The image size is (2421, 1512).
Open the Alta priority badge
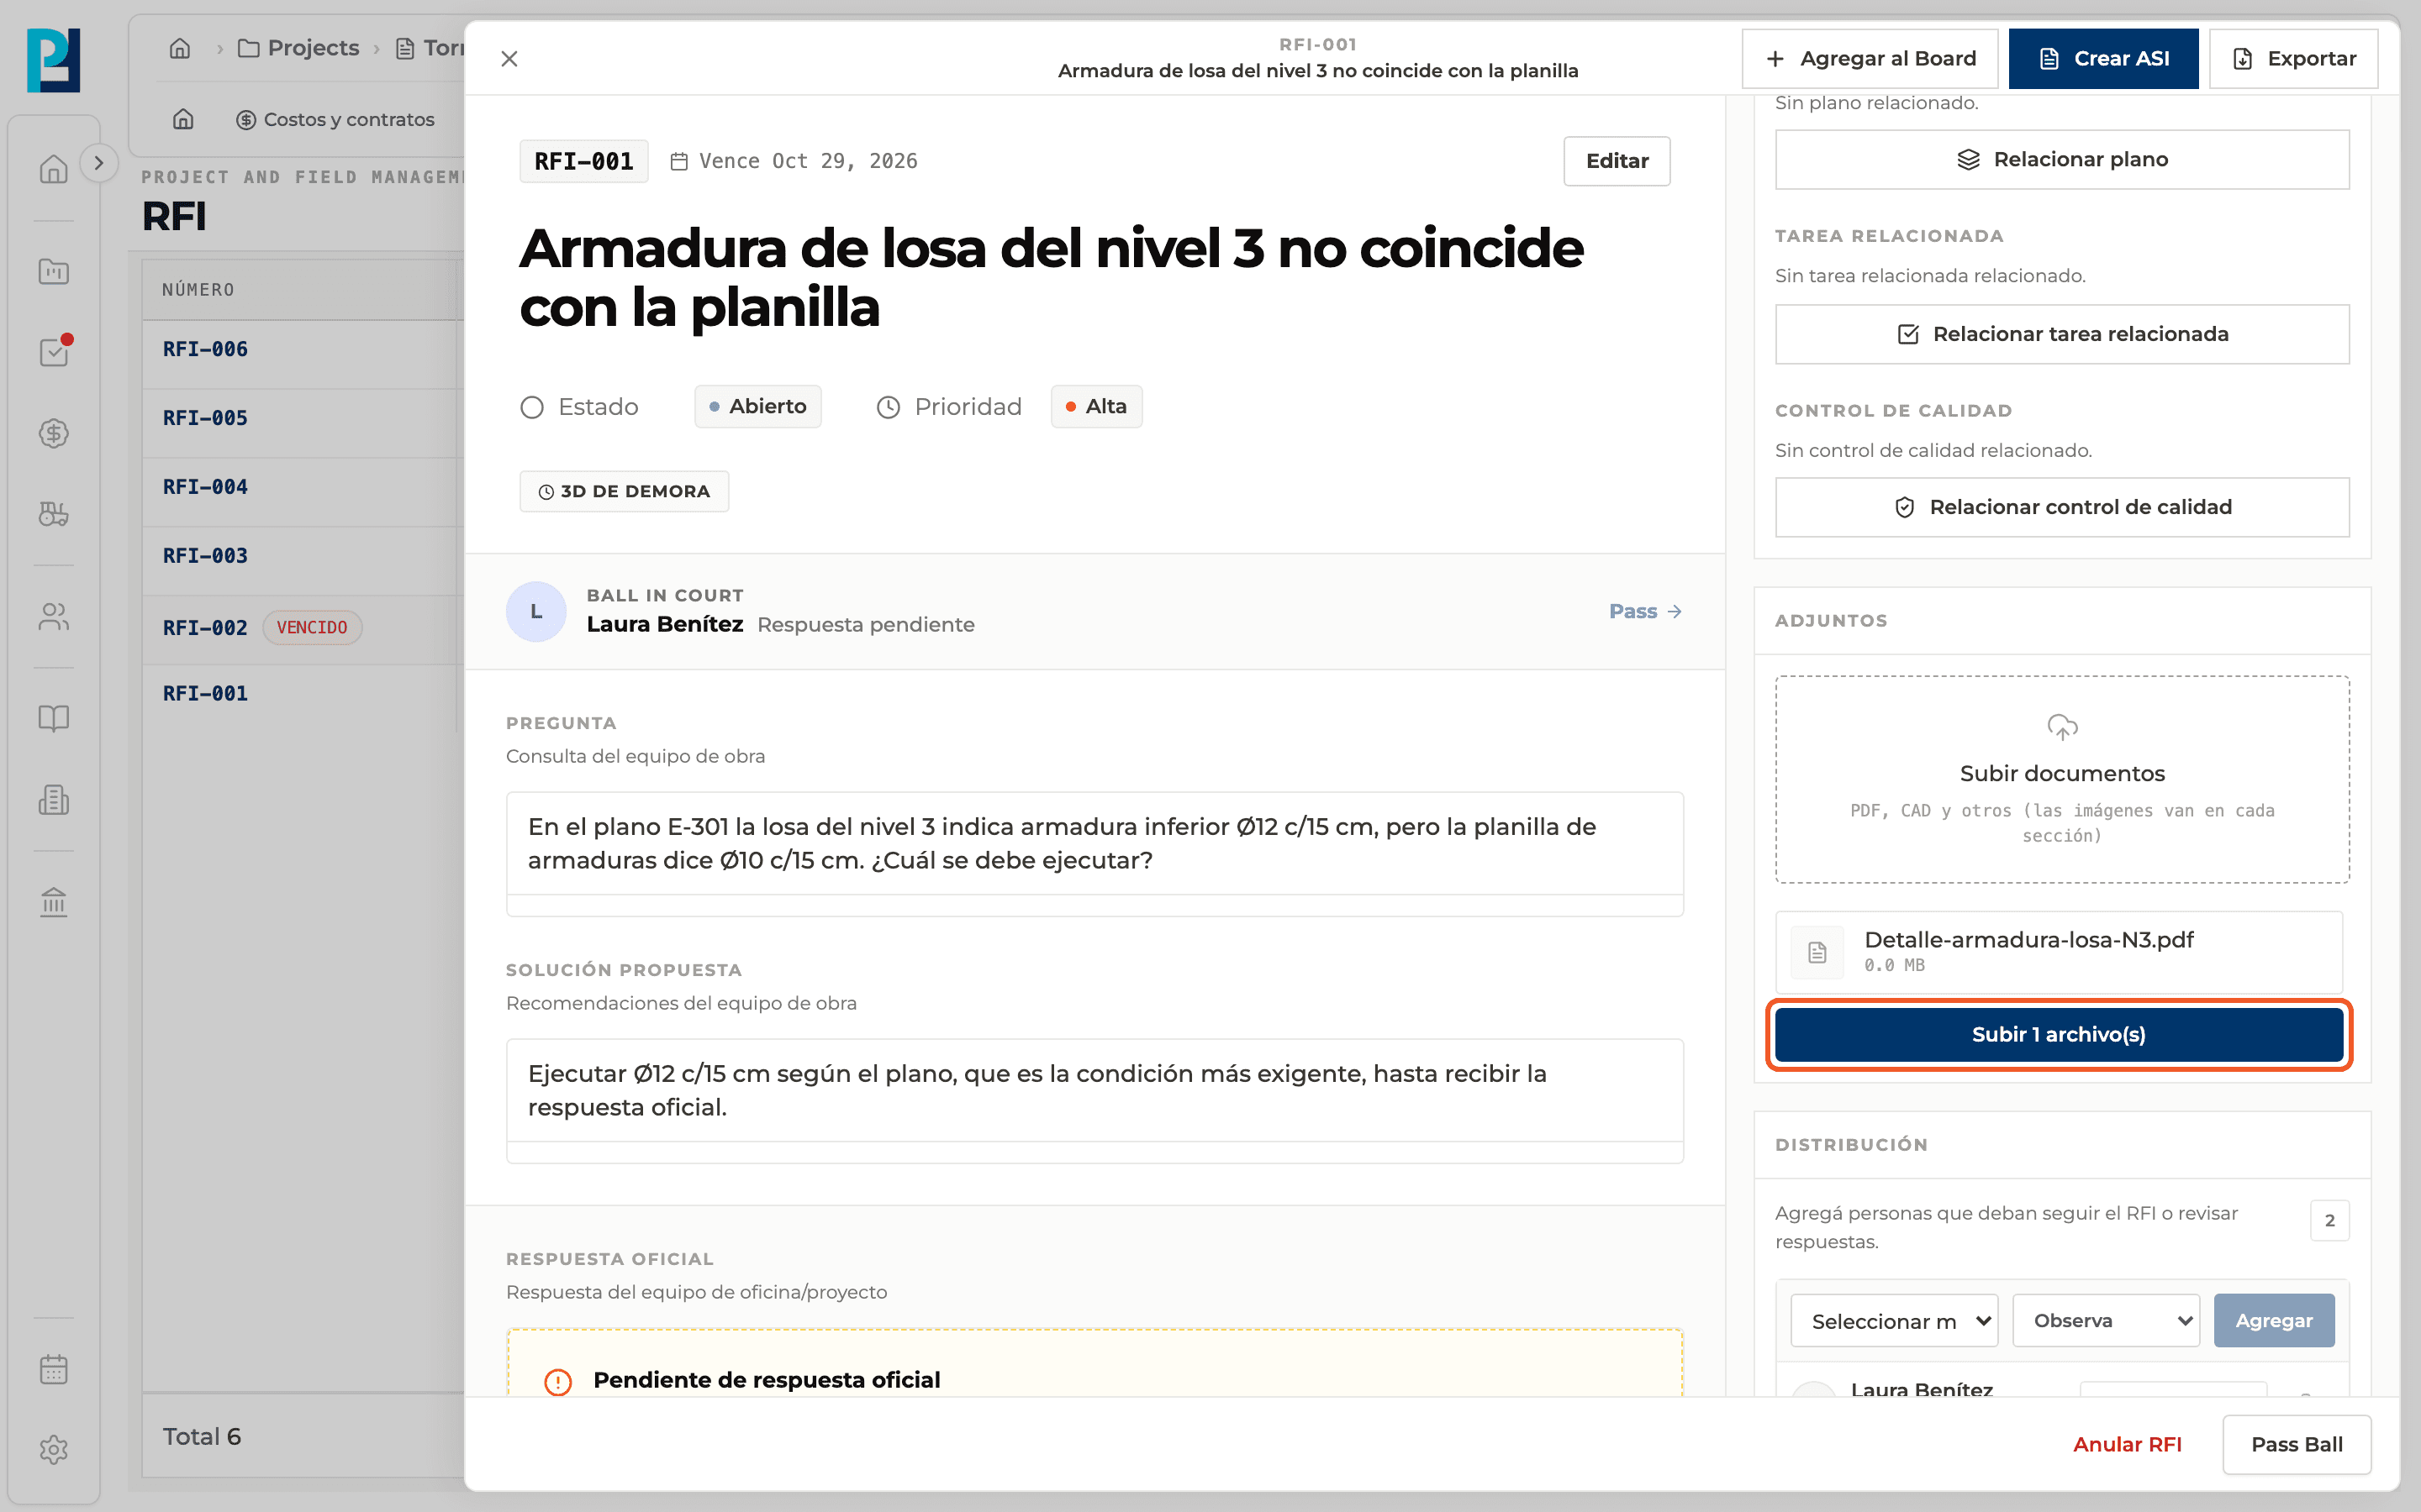[1096, 406]
